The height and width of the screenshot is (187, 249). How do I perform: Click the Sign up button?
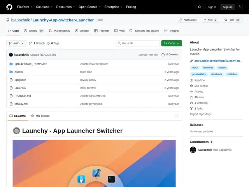pyautogui.click(x=228, y=7)
